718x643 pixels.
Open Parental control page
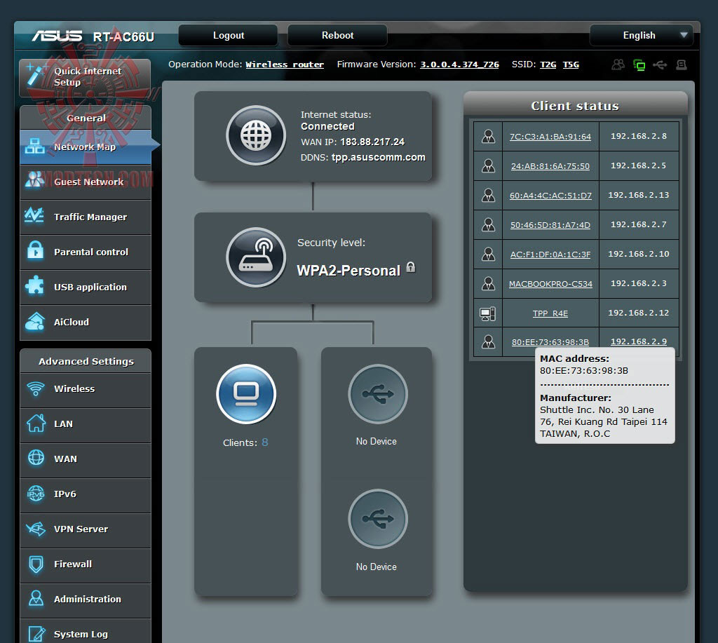coord(85,252)
